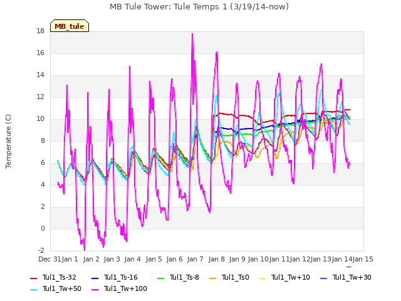The height and width of the screenshot is (301, 401).
Task: Select the blue Tul1_Ts-16 legend swatch
Action: point(95,278)
